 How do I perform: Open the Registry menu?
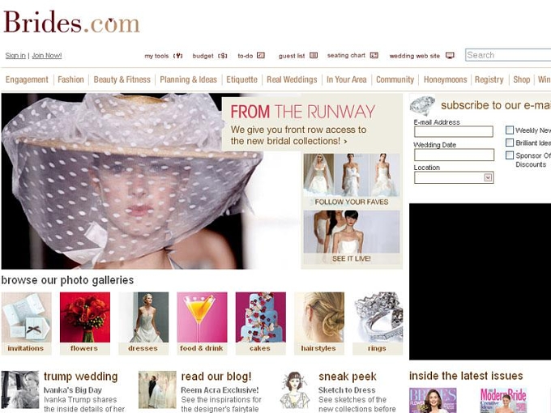[489, 79]
